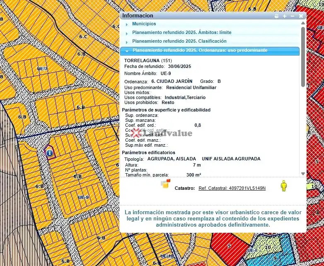Image resolution: width=324 pixels, height=266 pixels.
Task: Select the 30/06/2025 refundido date
Action: click(179, 67)
